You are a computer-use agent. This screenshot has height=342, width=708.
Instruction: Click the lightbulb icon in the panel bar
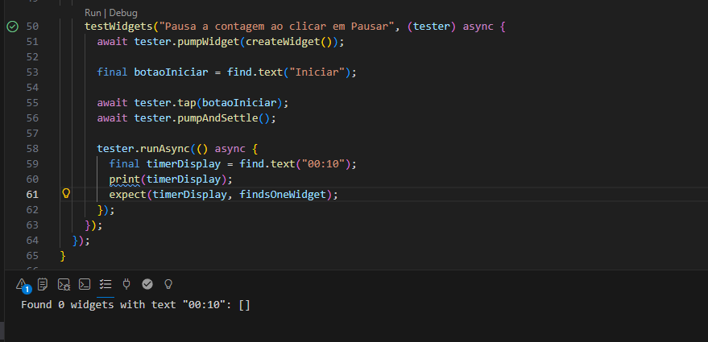[168, 284]
